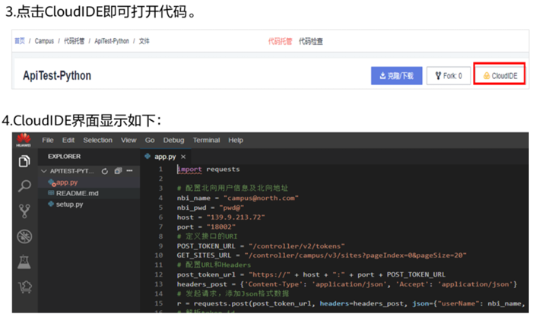Open the File menu
This screenshot has width=555, height=317.
48,140
